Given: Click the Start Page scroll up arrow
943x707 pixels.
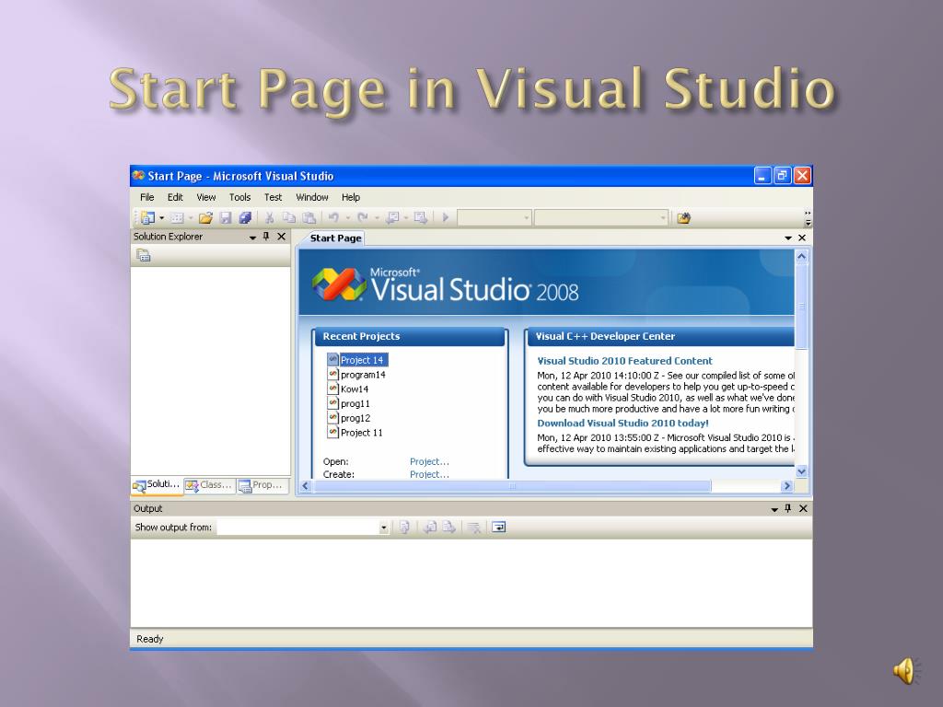Looking at the screenshot, I should [x=801, y=256].
